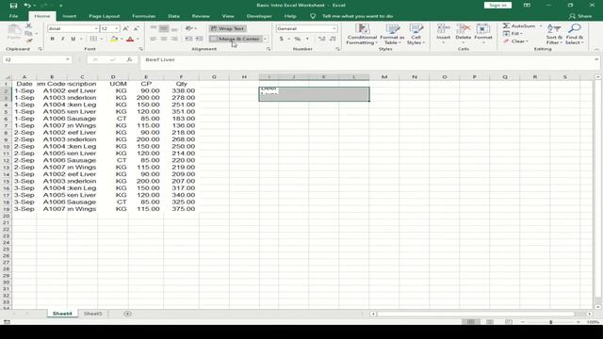Open Conditional Formatting

[x=362, y=34]
